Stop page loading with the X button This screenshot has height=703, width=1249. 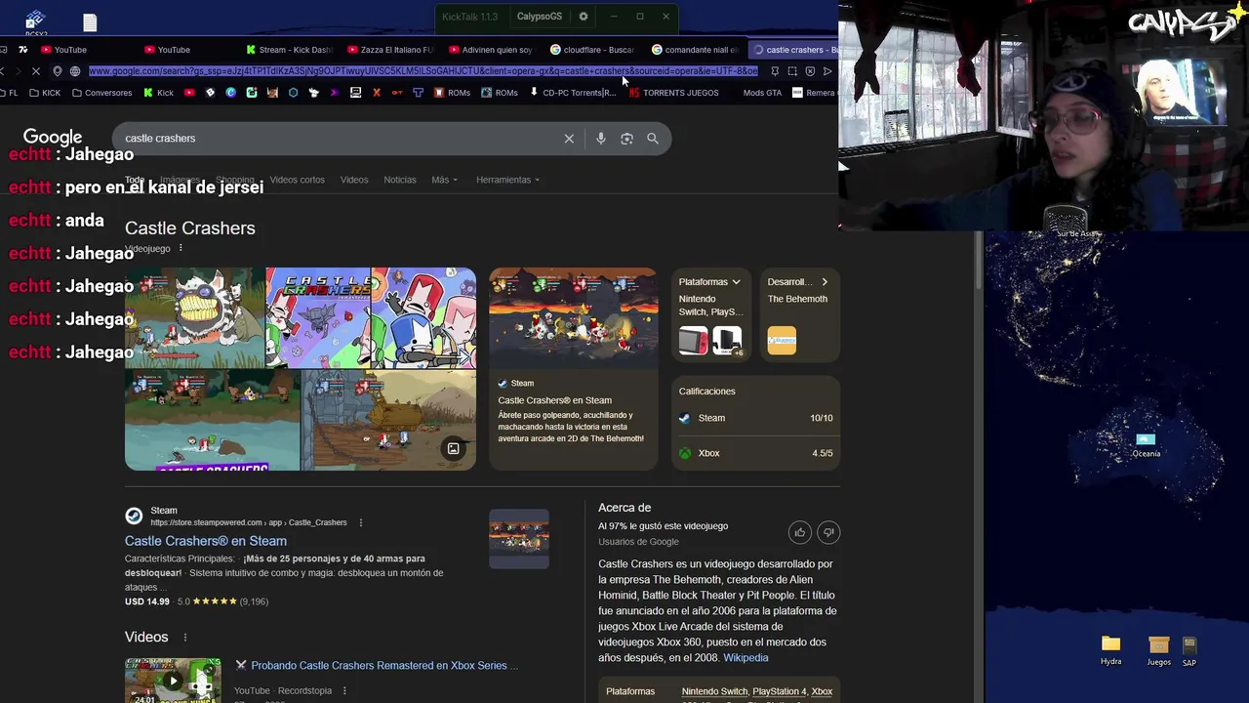35,71
